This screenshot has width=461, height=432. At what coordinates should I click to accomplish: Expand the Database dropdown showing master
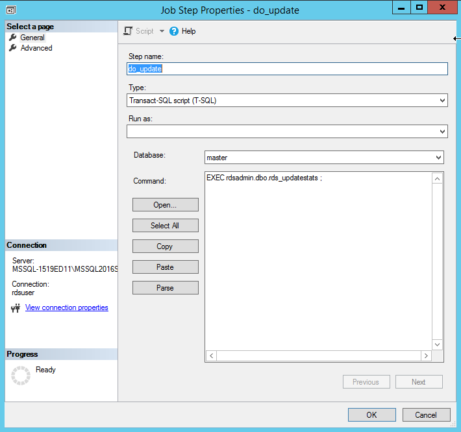[x=438, y=158]
